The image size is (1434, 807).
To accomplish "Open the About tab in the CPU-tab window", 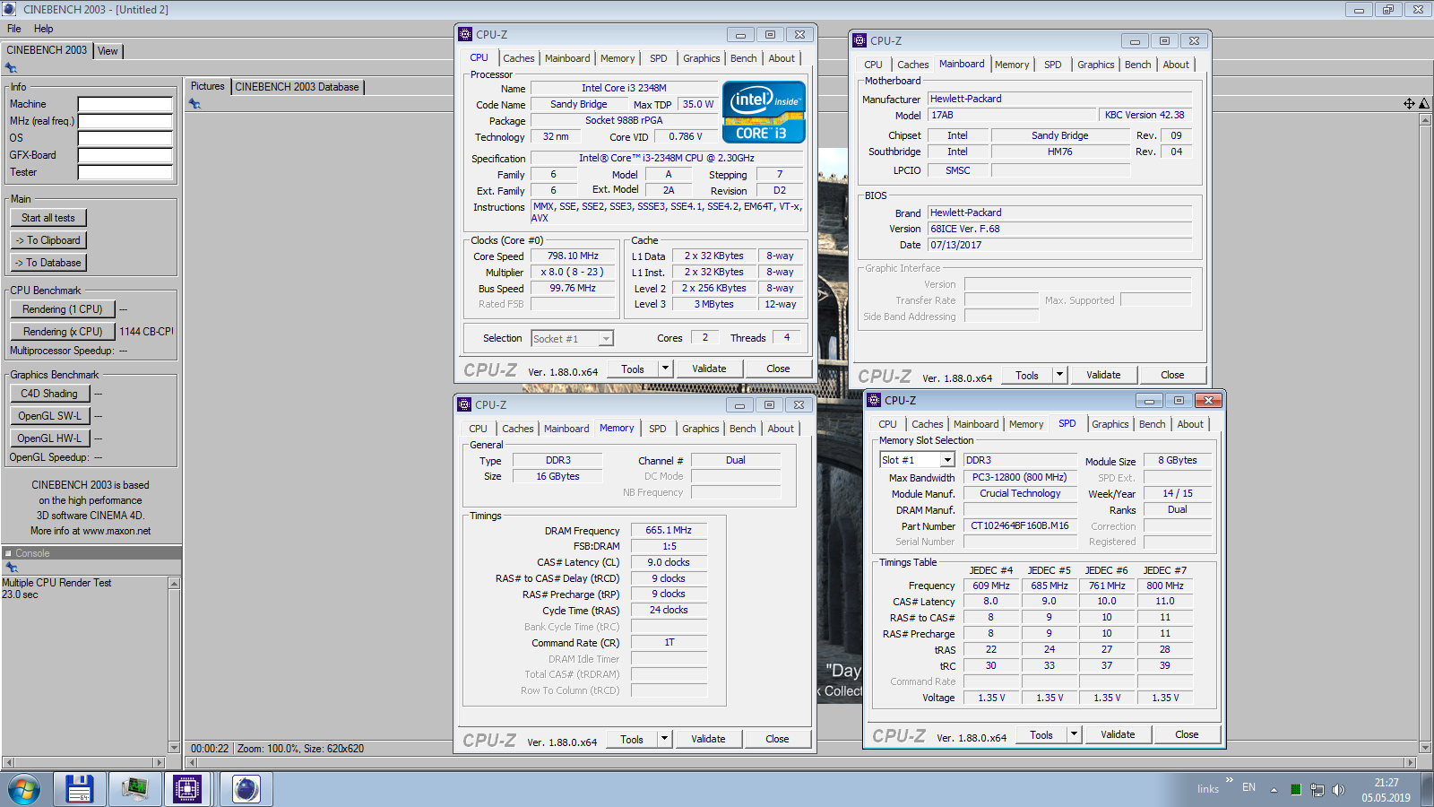I will (x=782, y=58).
